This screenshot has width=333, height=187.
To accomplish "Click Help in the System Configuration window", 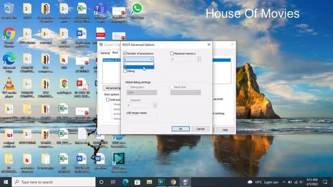I will (x=225, y=130).
